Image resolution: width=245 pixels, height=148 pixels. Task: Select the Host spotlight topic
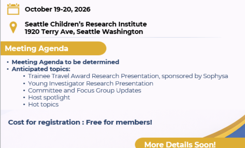point(49,97)
